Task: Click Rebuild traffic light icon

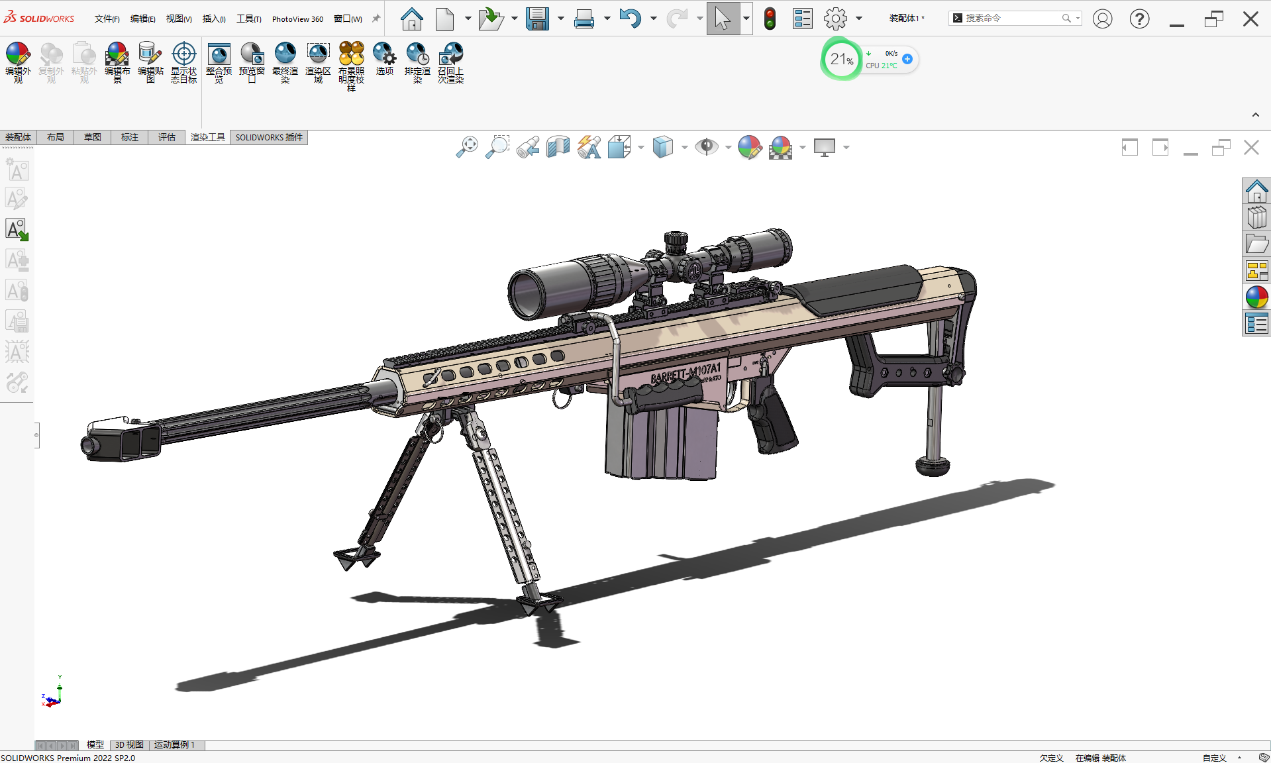Action: tap(770, 19)
